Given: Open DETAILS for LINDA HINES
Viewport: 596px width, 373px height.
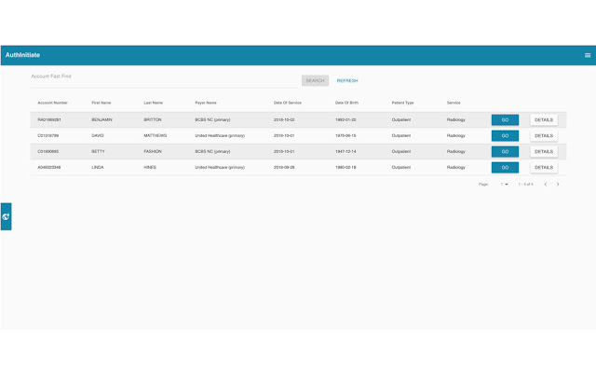Looking at the screenshot, I should coord(544,168).
